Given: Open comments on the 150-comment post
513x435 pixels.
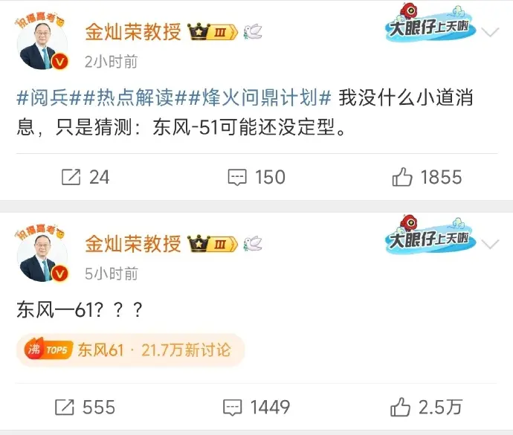Looking at the screenshot, I should [237, 178].
